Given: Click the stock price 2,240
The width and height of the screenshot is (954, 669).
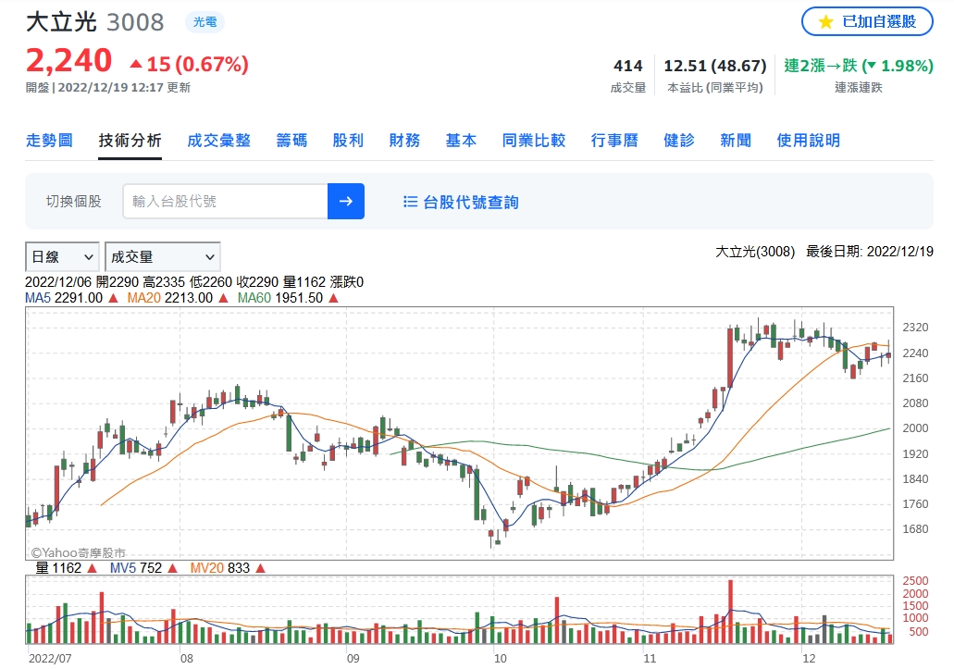Looking at the screenshot, I should tap(68, 61).
